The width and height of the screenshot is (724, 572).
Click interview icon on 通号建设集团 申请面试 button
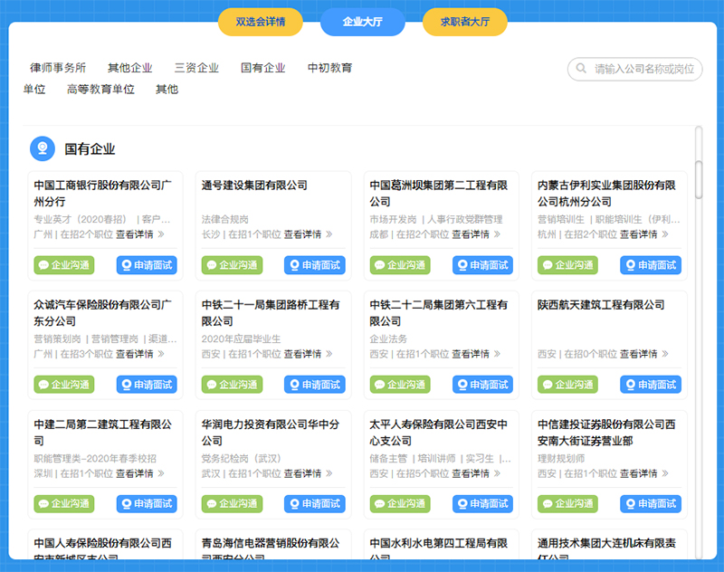point(293,265)
